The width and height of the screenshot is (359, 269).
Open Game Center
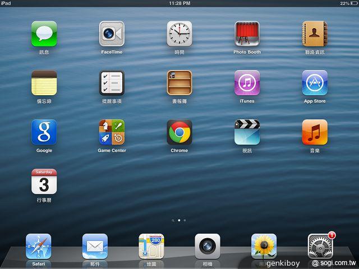112,132
